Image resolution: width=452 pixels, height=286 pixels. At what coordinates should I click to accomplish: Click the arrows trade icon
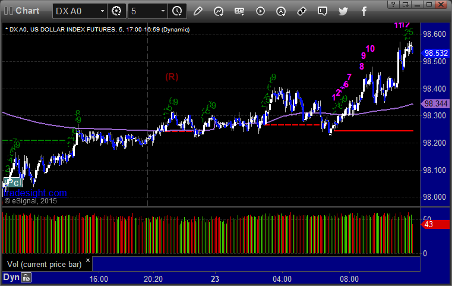(x=302, y=11)
